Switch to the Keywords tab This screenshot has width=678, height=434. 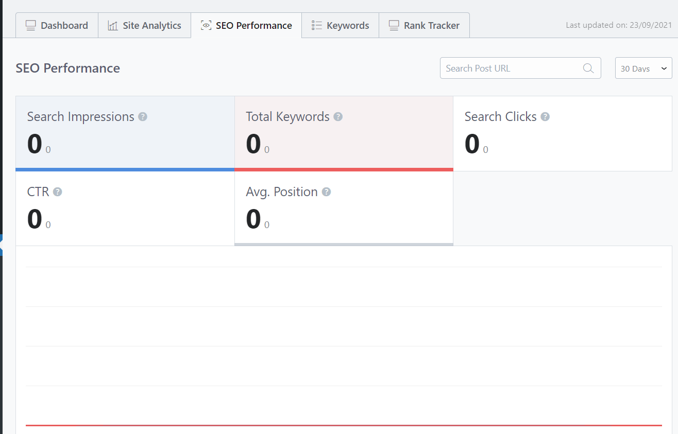tap(340, 25)
